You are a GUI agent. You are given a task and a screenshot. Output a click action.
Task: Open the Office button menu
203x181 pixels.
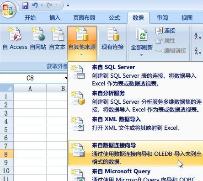pos(8,9)
